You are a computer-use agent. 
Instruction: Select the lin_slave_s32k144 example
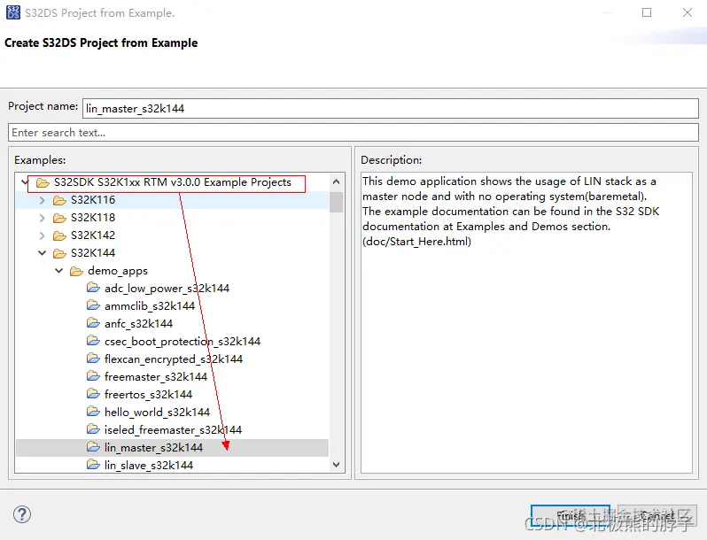(149, 466)
